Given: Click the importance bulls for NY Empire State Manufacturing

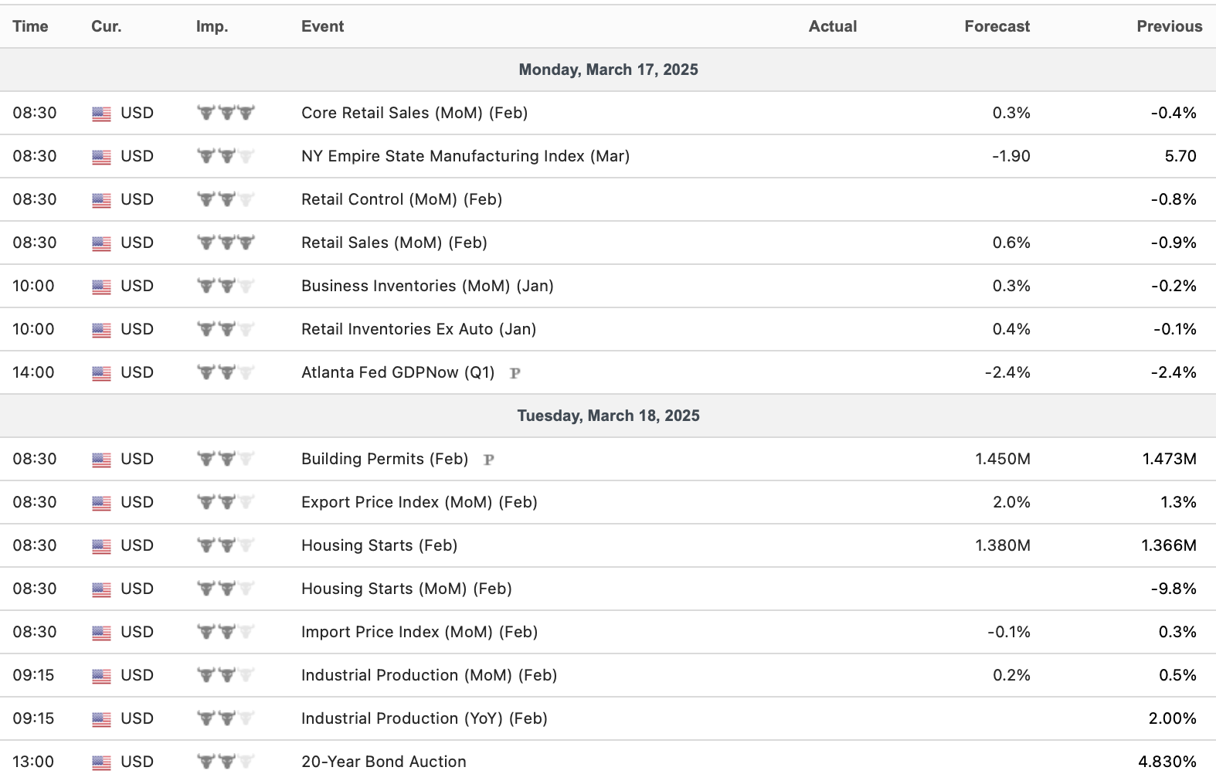Looking at the screenshot, I should (x=226, y=156).
